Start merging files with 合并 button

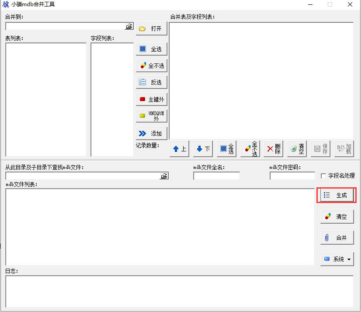[x=337, y=238]
